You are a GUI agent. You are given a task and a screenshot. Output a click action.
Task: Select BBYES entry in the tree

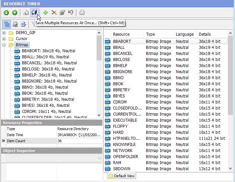46,105
